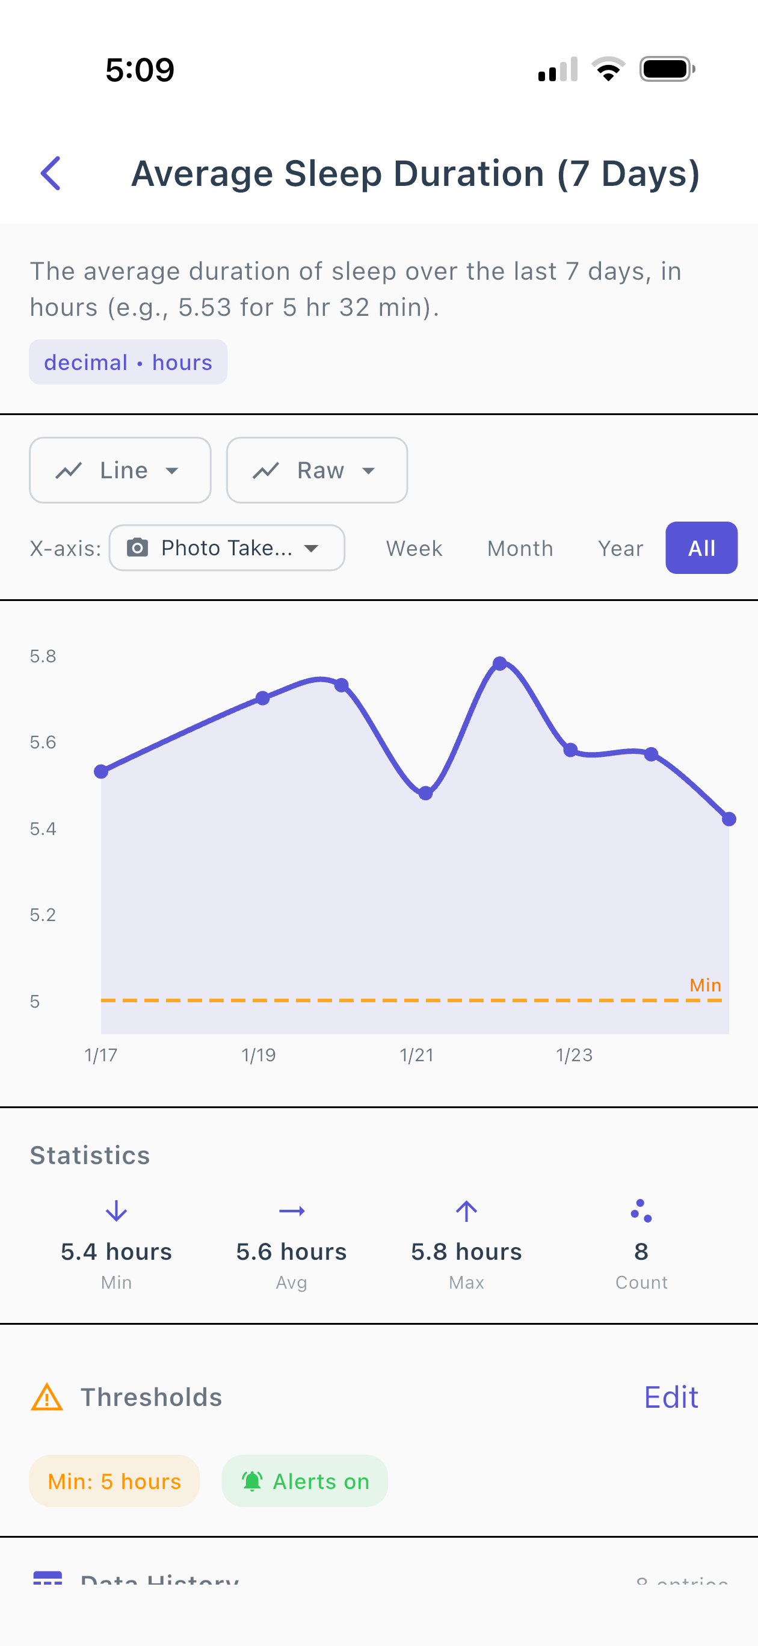Tap the line chart icon beside Raw
The image size is (758, 1646).
tap(266, 471)
